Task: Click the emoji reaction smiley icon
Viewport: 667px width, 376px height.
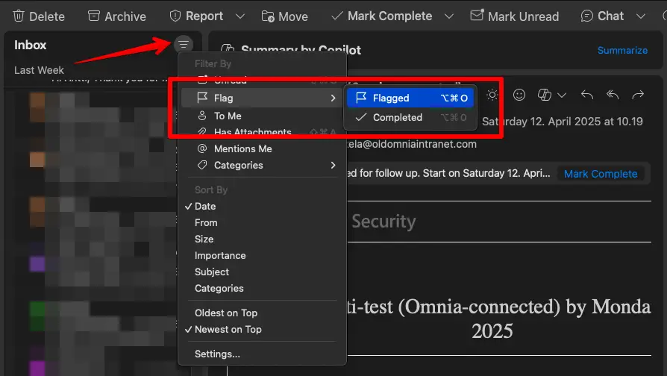Action: click(519, 95)
